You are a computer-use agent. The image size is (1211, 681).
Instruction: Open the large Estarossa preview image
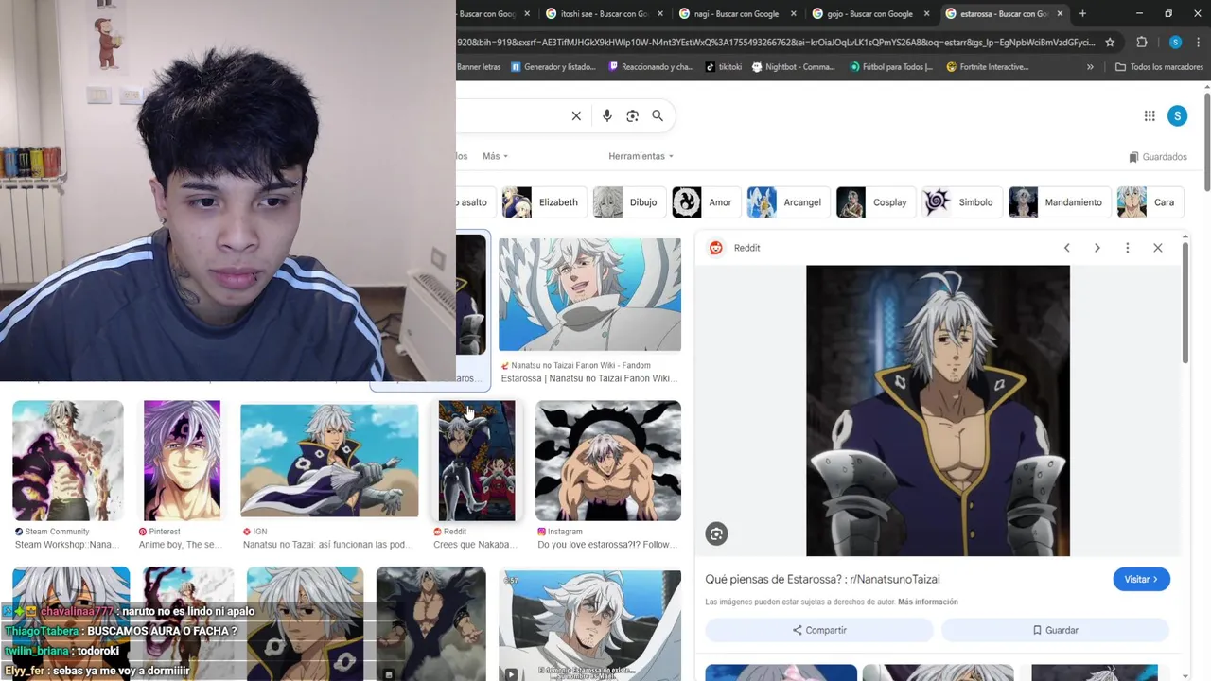point(938,410)
